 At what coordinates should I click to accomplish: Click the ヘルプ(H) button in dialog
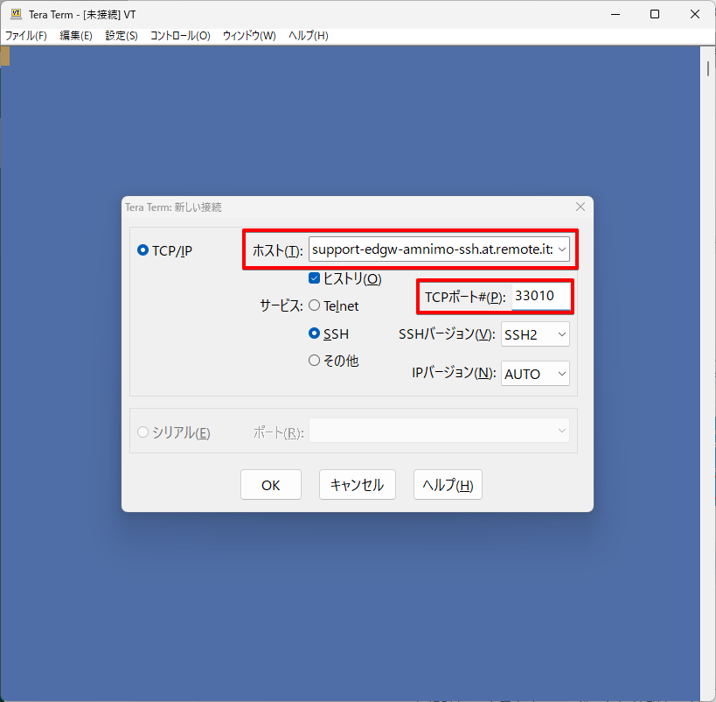click(448, 485)
